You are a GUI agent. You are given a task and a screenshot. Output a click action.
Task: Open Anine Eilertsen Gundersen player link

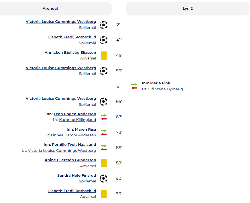[x=70, y=160]
